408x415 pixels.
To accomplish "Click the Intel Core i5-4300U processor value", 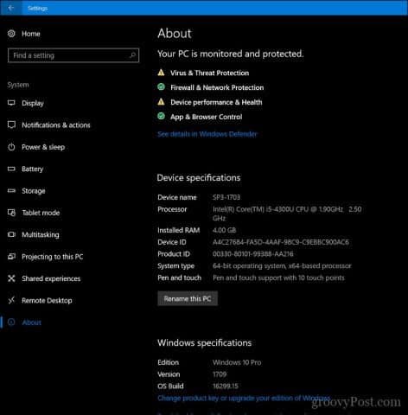I will coord(287,214).
